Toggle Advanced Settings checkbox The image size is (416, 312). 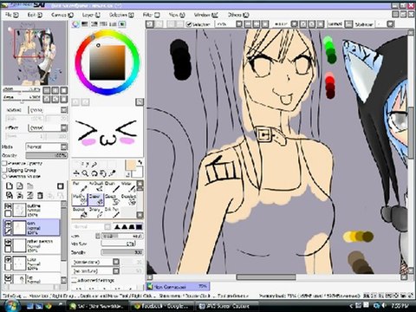pos(75,280)
